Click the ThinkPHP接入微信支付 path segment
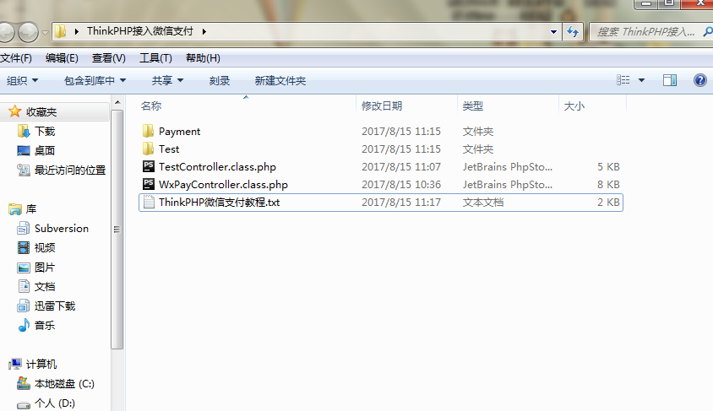This screenshot has width=713, height=411. pos(140,31)
